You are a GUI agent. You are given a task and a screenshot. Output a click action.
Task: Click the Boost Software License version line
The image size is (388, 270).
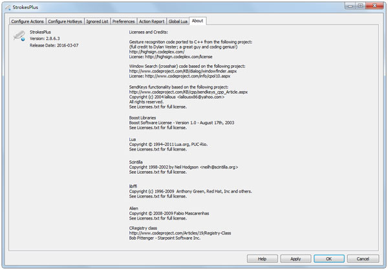[x=182, y=123]
